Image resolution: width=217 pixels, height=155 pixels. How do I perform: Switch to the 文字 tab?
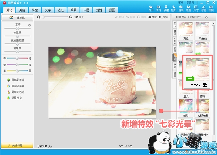pos(48,10)
